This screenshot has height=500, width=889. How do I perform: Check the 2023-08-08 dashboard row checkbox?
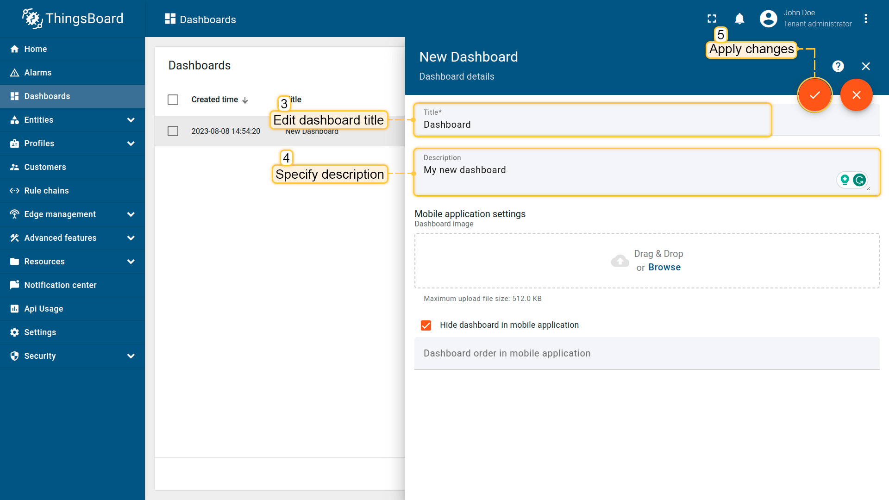tap(173, 131)
